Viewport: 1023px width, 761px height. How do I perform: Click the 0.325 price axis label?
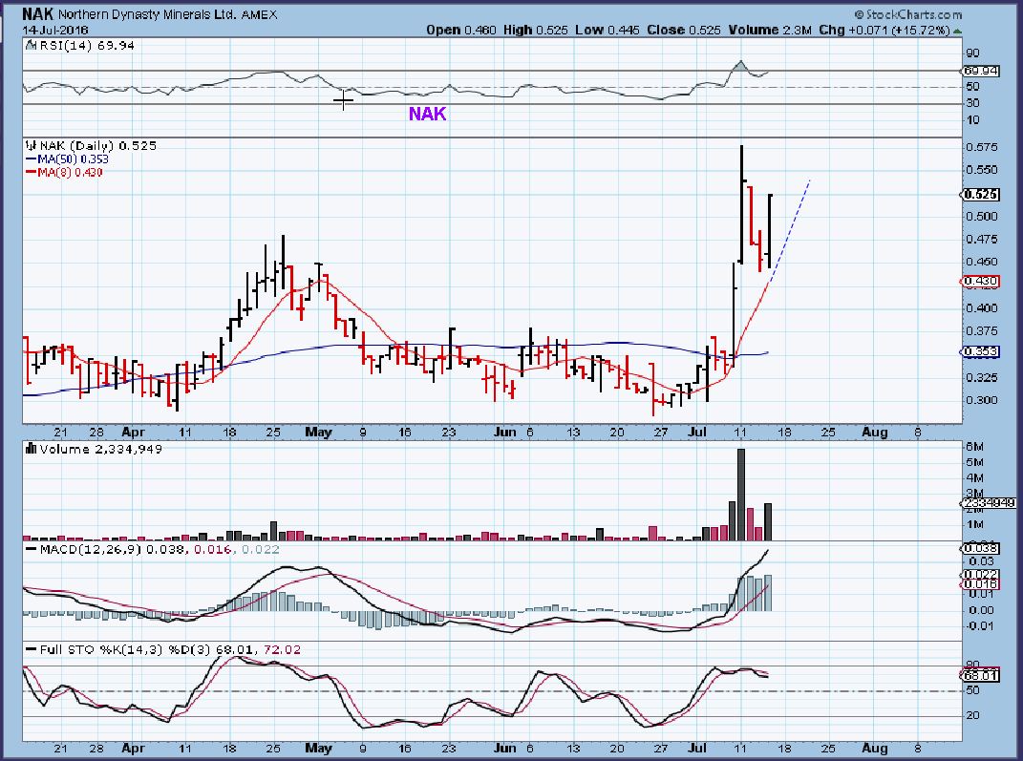[x=981, y=377]
